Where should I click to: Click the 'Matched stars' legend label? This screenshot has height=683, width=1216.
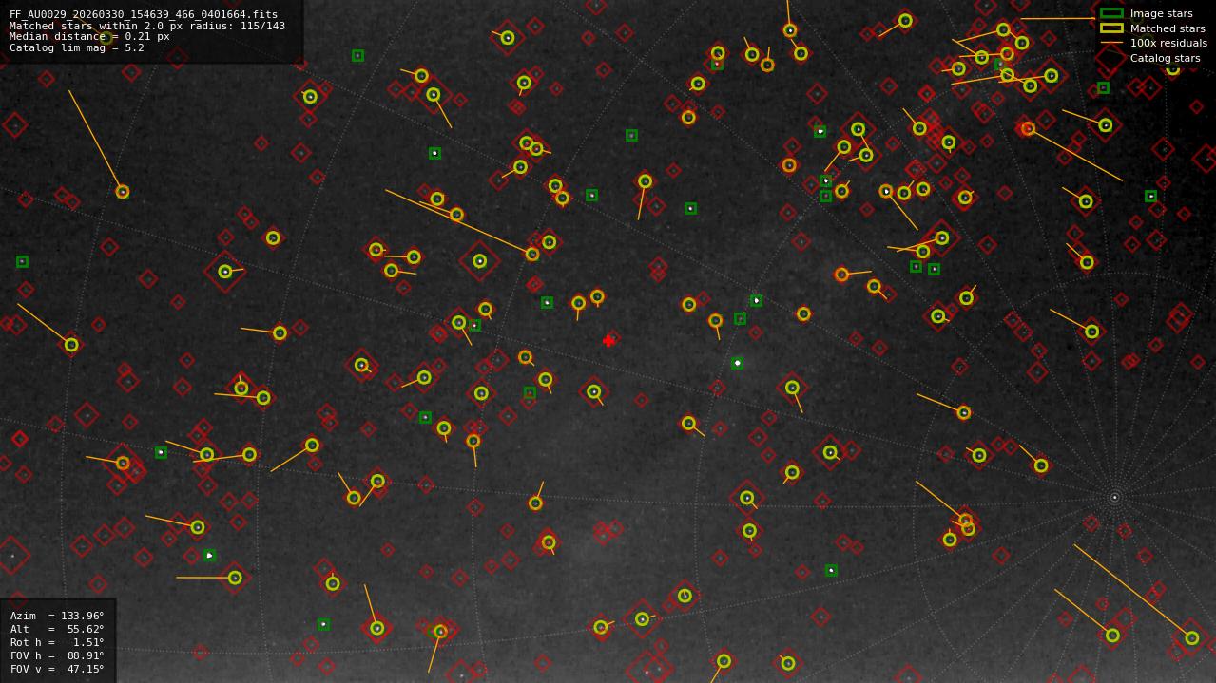1168,28
